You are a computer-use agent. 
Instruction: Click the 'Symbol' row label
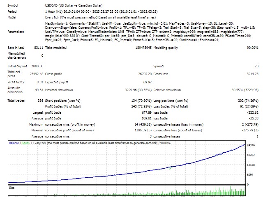pyautogui.click(x=13, y=5)
